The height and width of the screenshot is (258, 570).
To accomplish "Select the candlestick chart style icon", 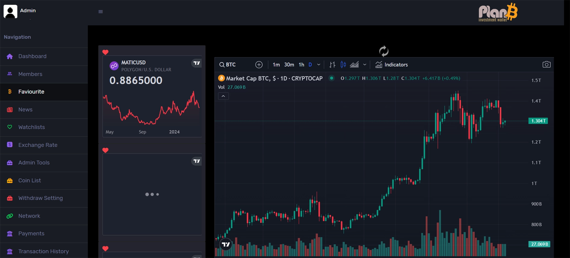I will click(343, 64).
